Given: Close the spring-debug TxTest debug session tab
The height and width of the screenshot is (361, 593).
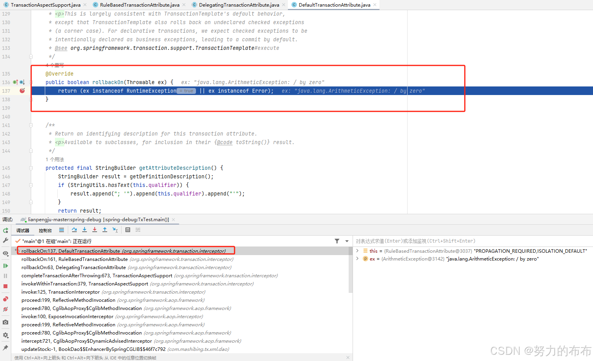Looking at the screenshot, I should point(173,220).
